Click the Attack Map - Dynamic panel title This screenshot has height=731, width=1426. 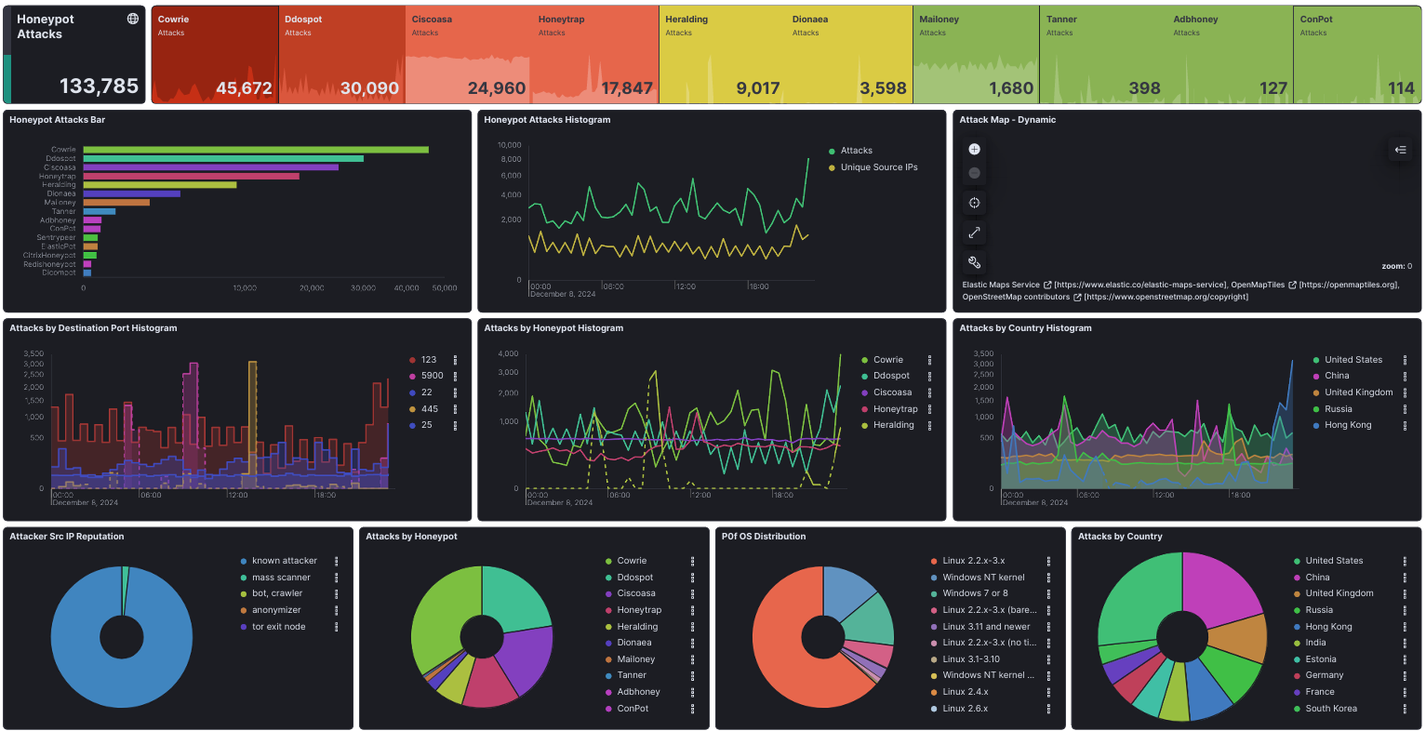tap(1007, 120)
